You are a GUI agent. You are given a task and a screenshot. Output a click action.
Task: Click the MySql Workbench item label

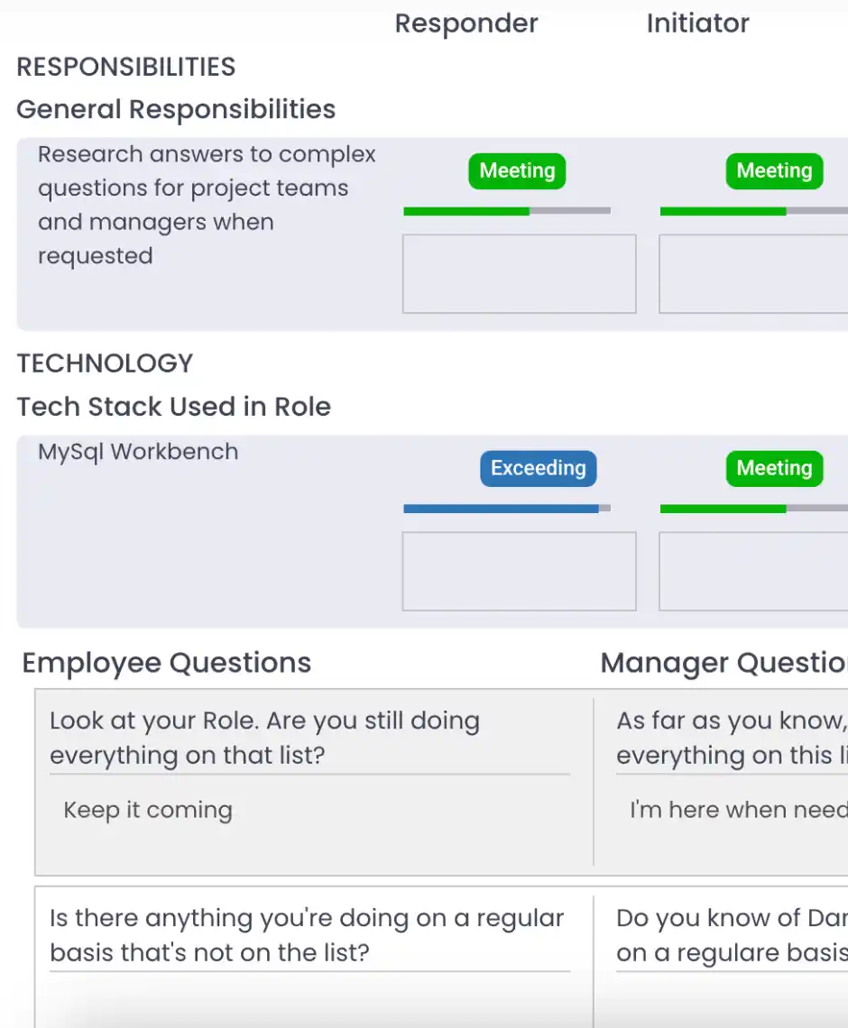coord(138,452)
